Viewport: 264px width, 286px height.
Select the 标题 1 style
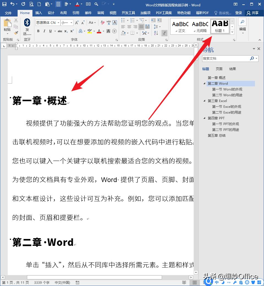220,26
